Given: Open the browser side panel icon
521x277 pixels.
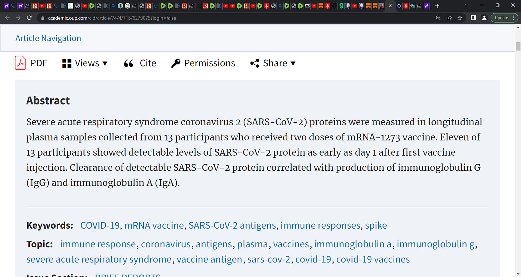Looking at the screenshot, I should click(473, 18).
